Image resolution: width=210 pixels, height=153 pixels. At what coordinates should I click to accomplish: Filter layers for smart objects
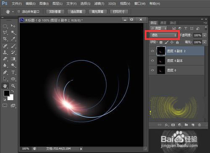coord(198,29)
